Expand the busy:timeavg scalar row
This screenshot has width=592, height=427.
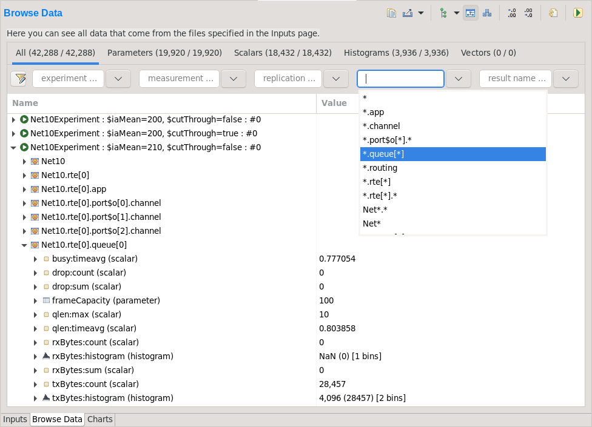pyautogui.click(x=36, y=259)
